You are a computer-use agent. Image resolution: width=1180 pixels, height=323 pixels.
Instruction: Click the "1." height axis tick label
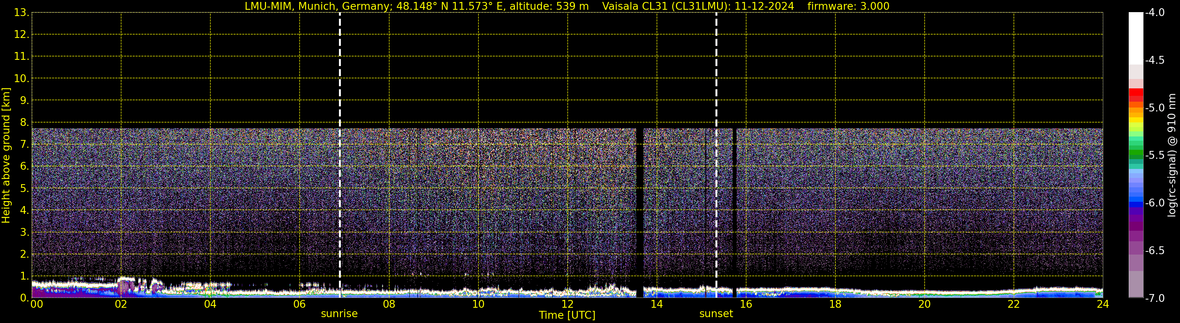[x=24, y=276]
